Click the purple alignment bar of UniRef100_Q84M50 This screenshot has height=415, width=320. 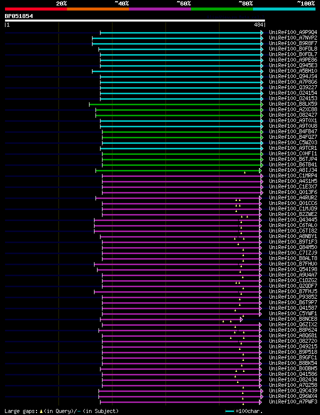pyautogui.click(x=182, y=248)
